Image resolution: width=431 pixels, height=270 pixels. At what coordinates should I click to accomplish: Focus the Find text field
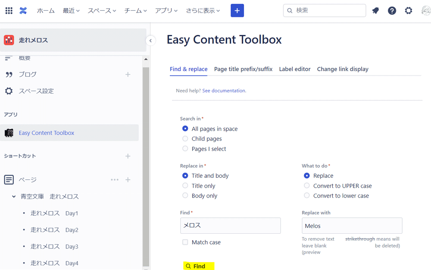click(230, 226)
